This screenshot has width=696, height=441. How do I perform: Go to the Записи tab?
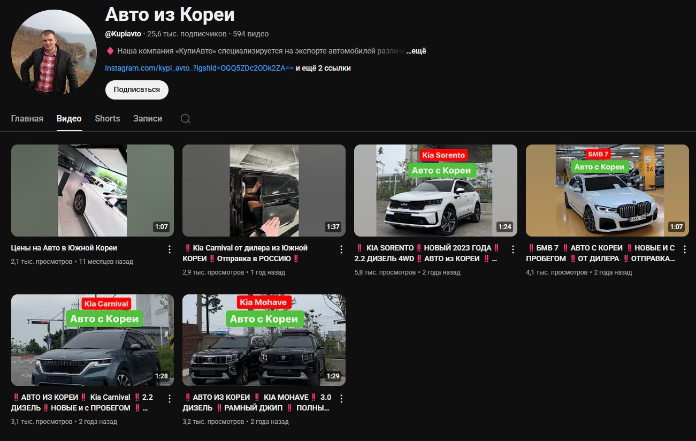[148, 119]
